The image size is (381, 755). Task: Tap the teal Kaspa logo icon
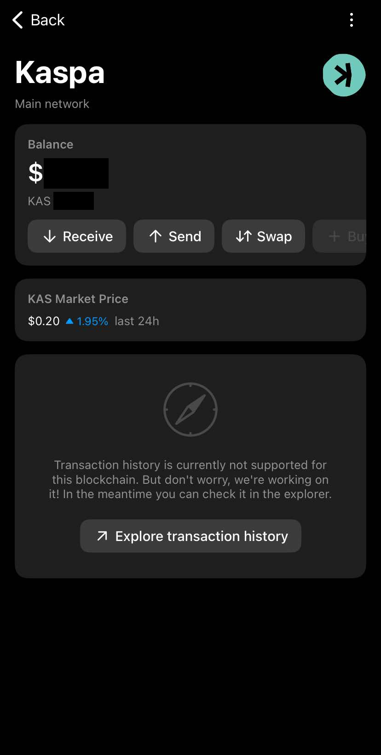click(x=344, y=75)
